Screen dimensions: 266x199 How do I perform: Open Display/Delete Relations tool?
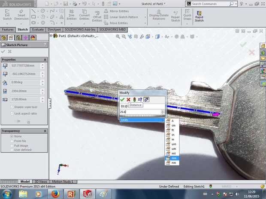click(159, 15)
